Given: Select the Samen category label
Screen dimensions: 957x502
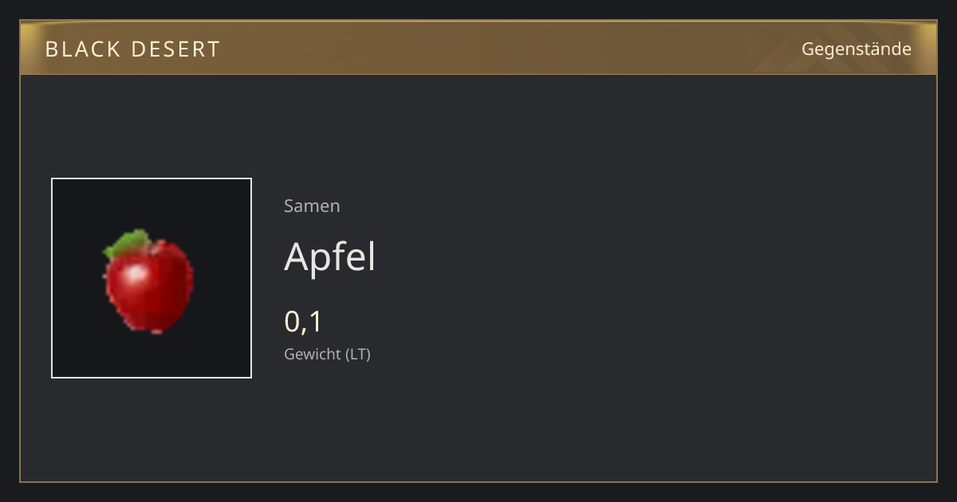Looking at the screenshot, I should (312, 206).
